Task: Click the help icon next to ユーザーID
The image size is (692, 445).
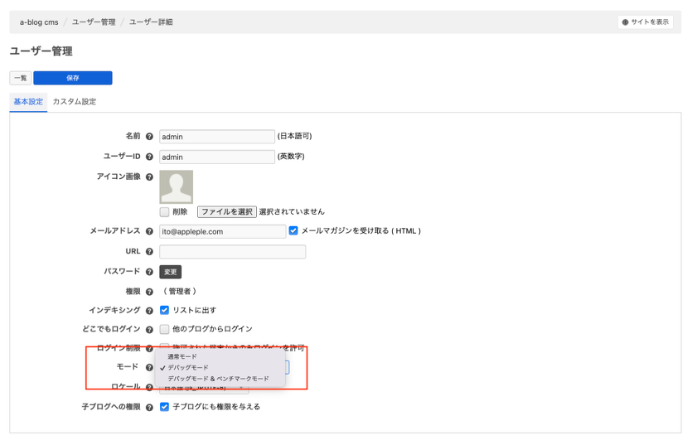Action: (149, 157)
